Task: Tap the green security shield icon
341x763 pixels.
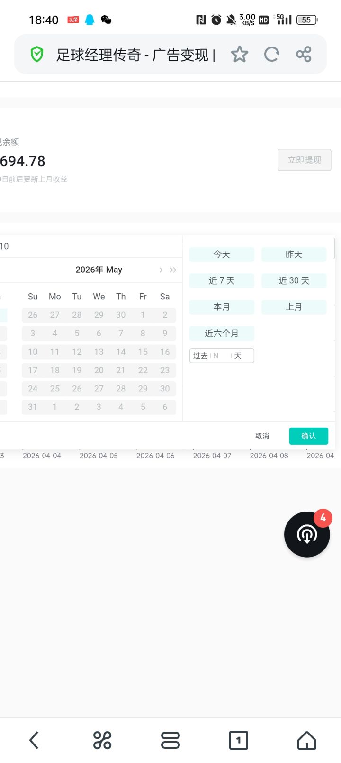Action: (37, 55)
